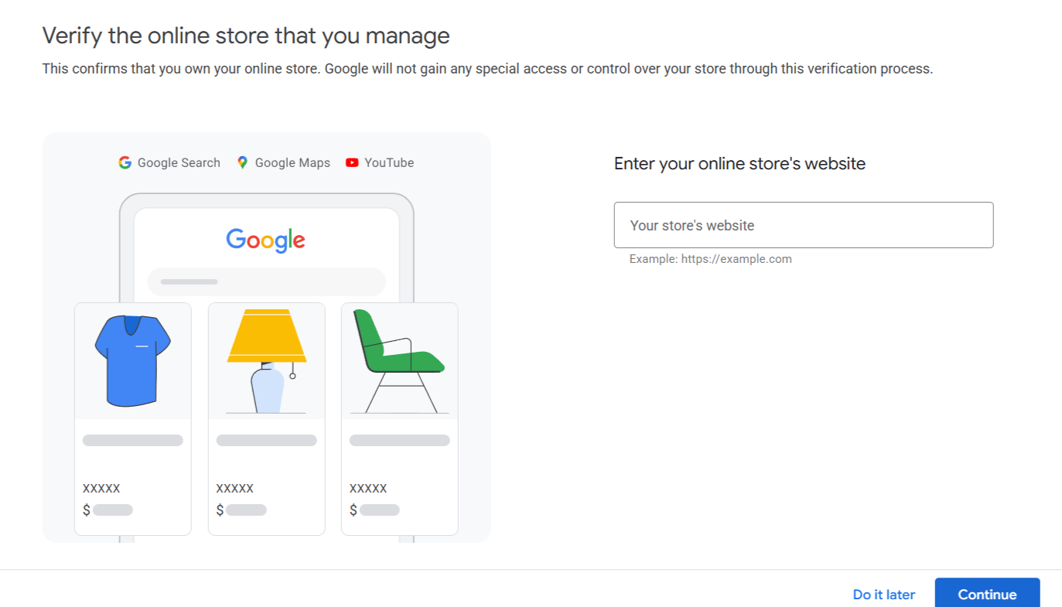This screenshot has height=607, width=1062.
Task: Click 'Example: https://example.com' hint text
Action: click(x=710, y=259)
